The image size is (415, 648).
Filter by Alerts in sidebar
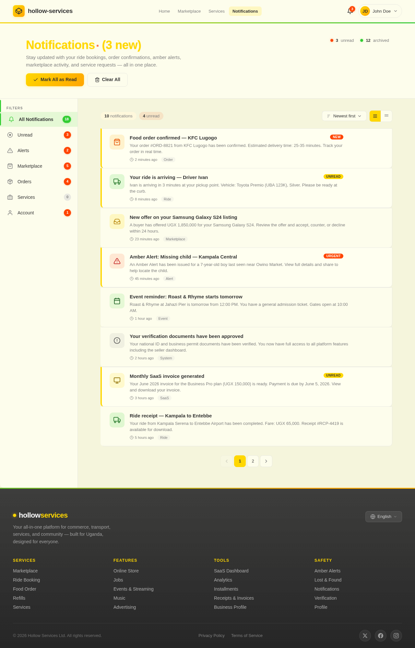pyautogui.click(x=39, y=150)
